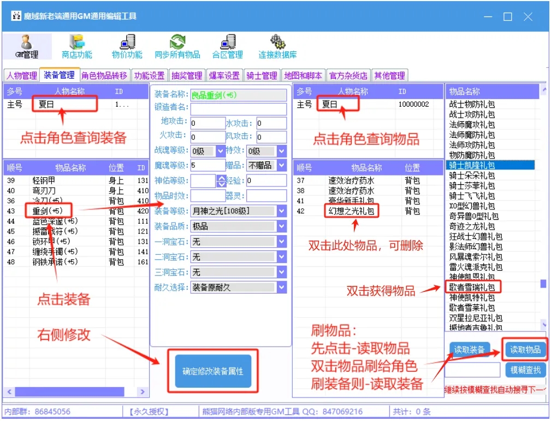Expand the 装备品质 dropdown showing 极品
551x421 pixels.
click(x=281, y=226)
